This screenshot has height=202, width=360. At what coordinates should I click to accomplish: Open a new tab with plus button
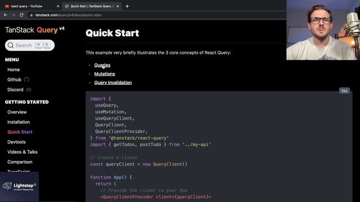coord(127,6)
